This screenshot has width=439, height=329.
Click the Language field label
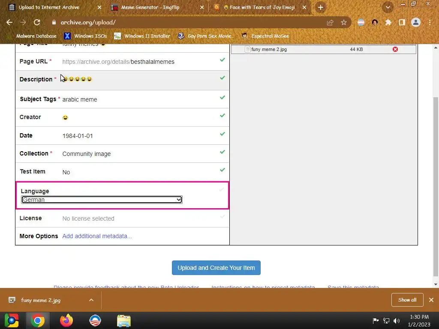click(x=35, y=191)
